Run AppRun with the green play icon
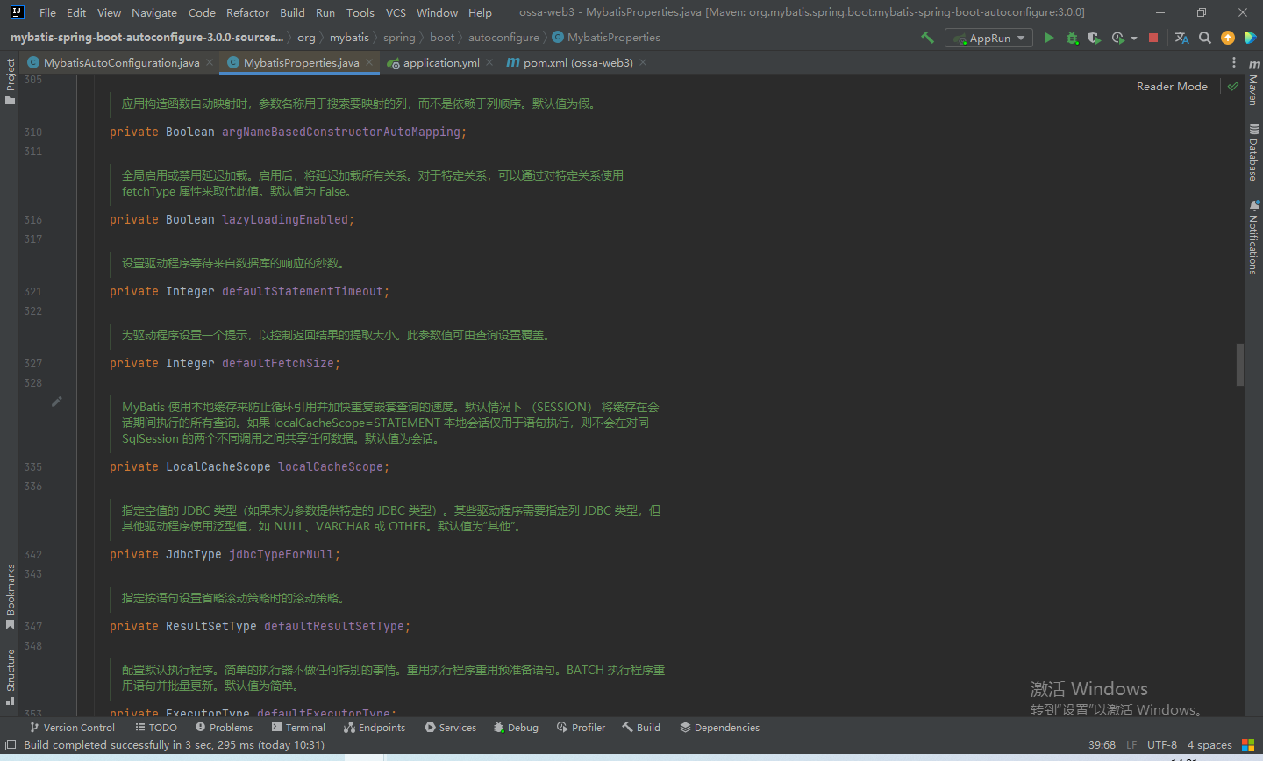Screen dimensions: 1263x761 click(x=1049, y=38)
